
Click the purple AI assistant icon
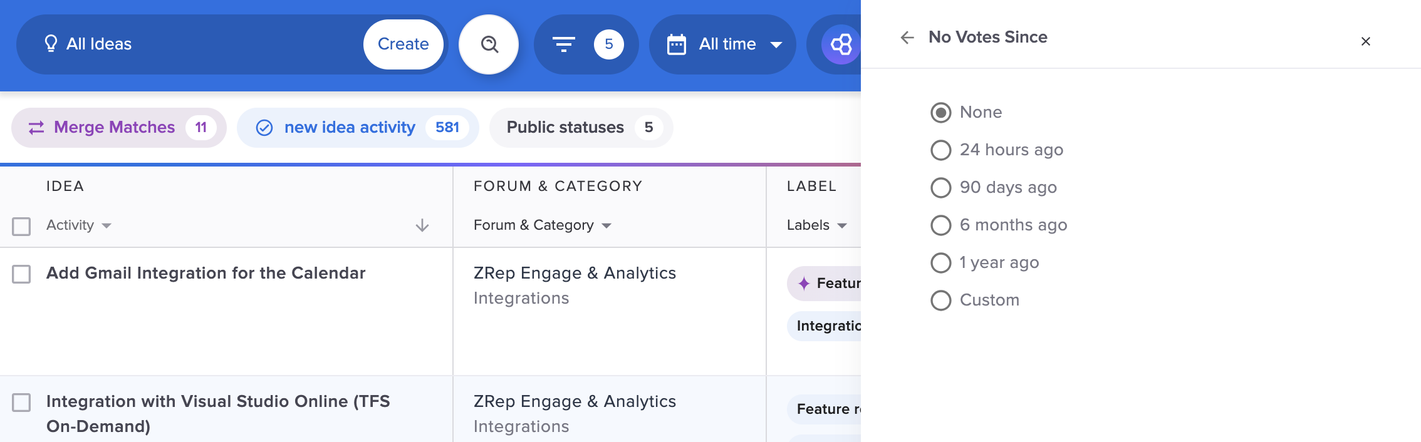pyautogui.click(x=840, y=44)
